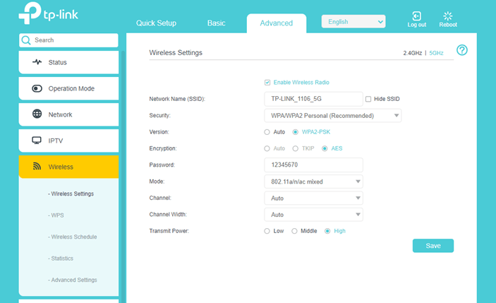
Task: Set Transmit Power to Middle
Action: [294, 231]
